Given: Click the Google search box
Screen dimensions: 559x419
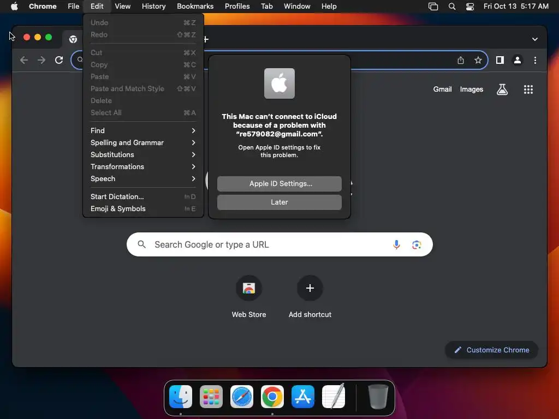Looking at the screenshot, I should click(x=279, y=244).
